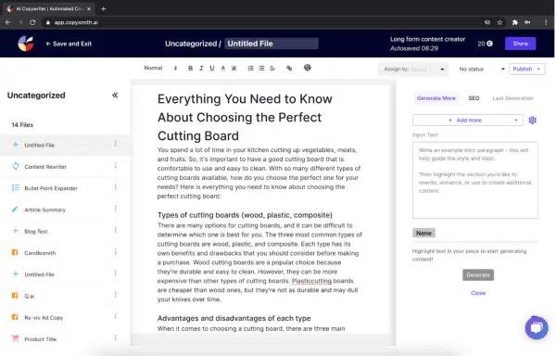Open generation settings gear

click(532, 121)
